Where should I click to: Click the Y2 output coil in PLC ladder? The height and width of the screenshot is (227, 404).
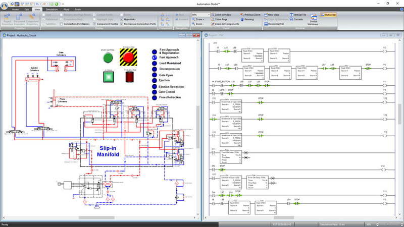(385, 51)
